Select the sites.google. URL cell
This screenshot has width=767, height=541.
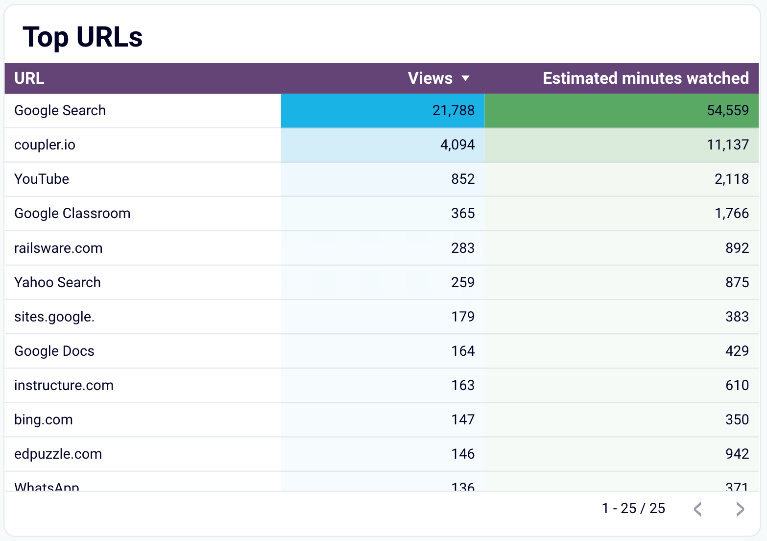pyautogui.click(x=143, y=317)
